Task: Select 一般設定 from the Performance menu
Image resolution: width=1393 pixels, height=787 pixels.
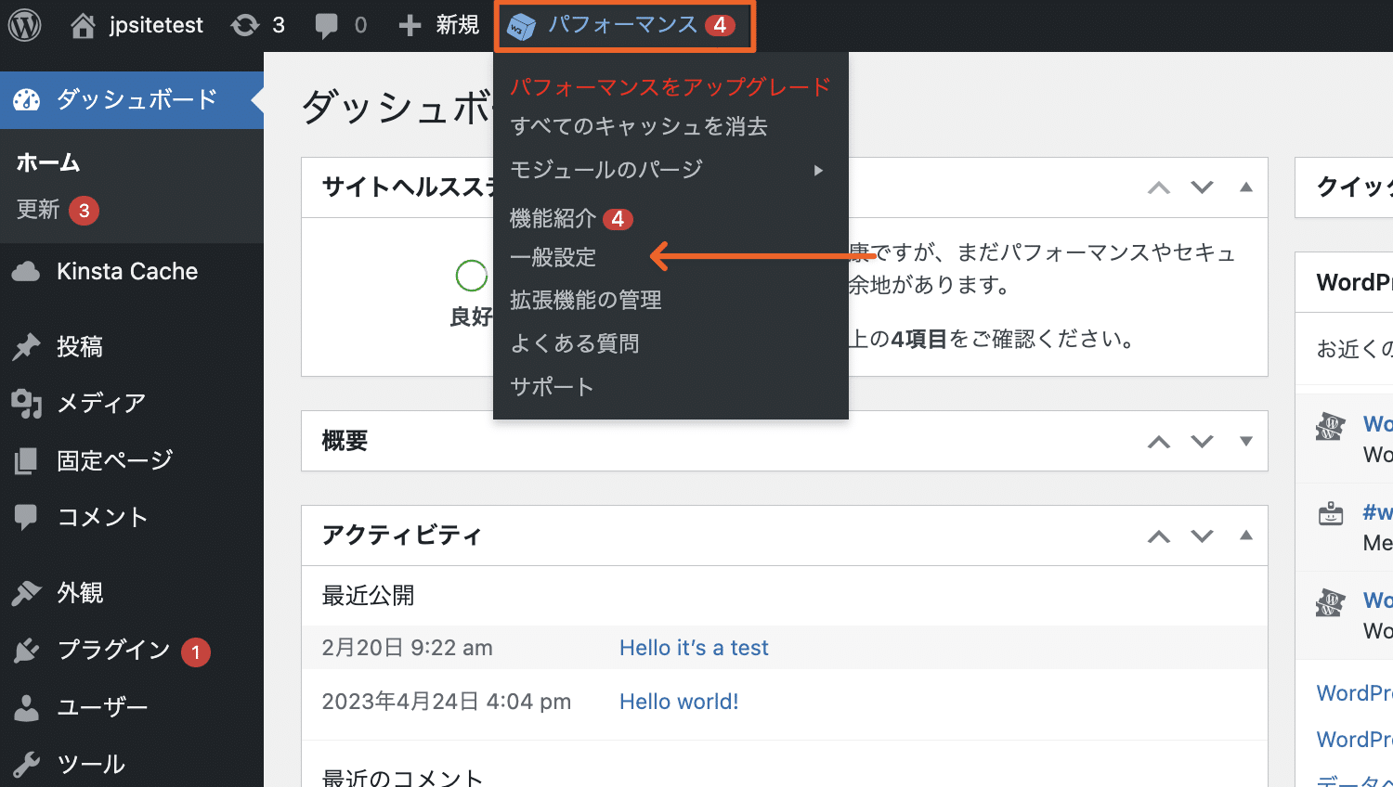Action: coord(553,257)
